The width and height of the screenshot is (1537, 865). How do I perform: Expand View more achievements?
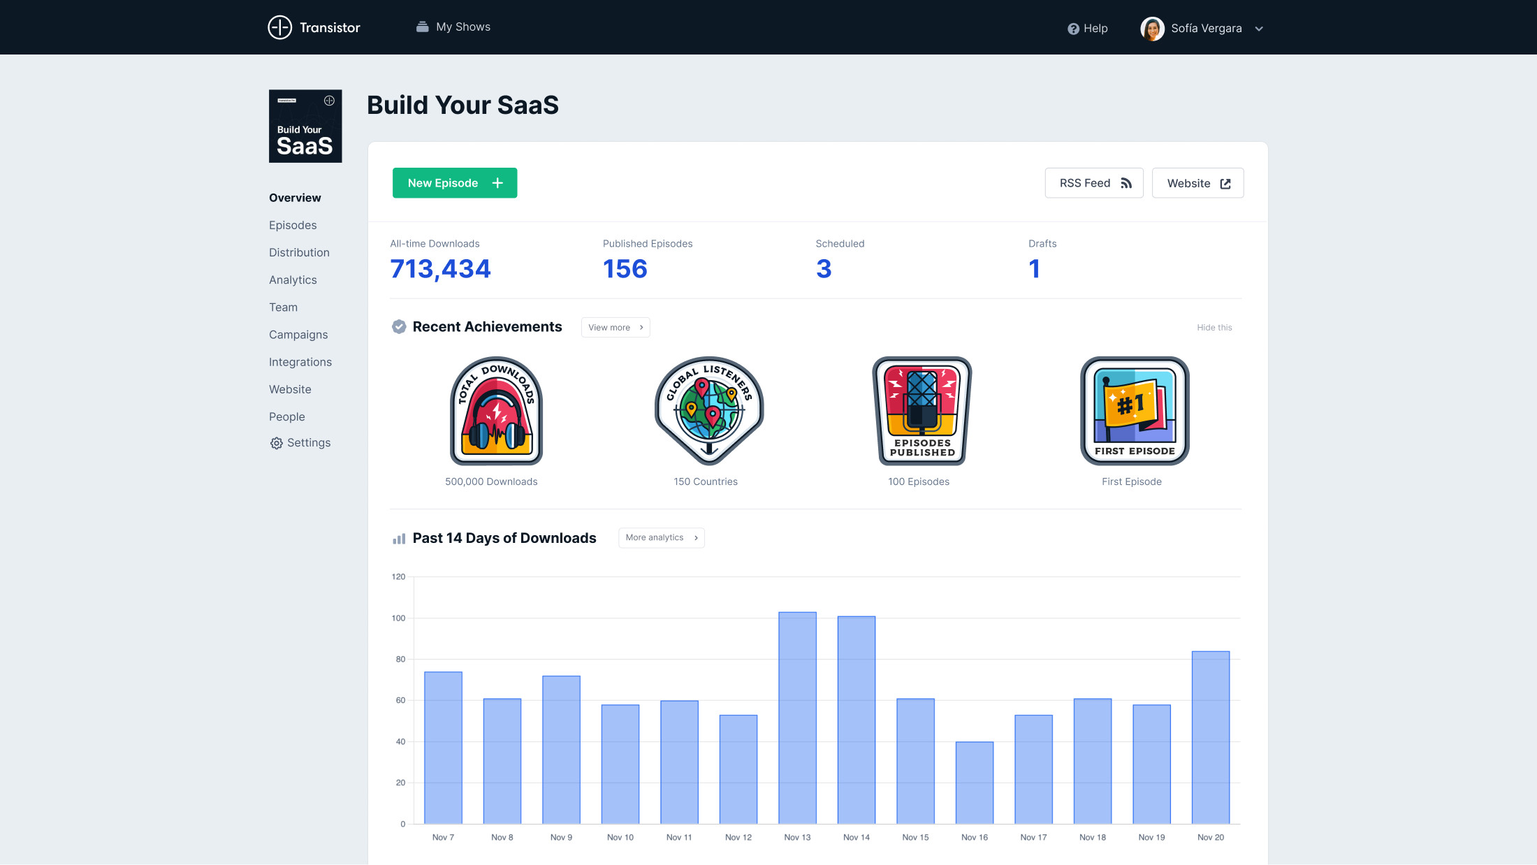(x=615, y=327)
